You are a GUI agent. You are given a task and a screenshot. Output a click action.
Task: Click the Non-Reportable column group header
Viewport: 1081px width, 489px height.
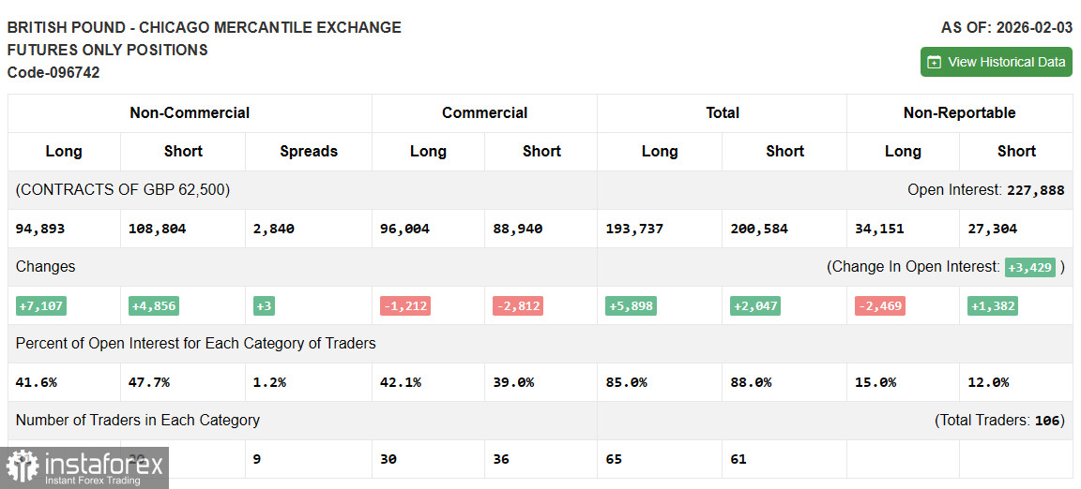[x=959, y=112]
